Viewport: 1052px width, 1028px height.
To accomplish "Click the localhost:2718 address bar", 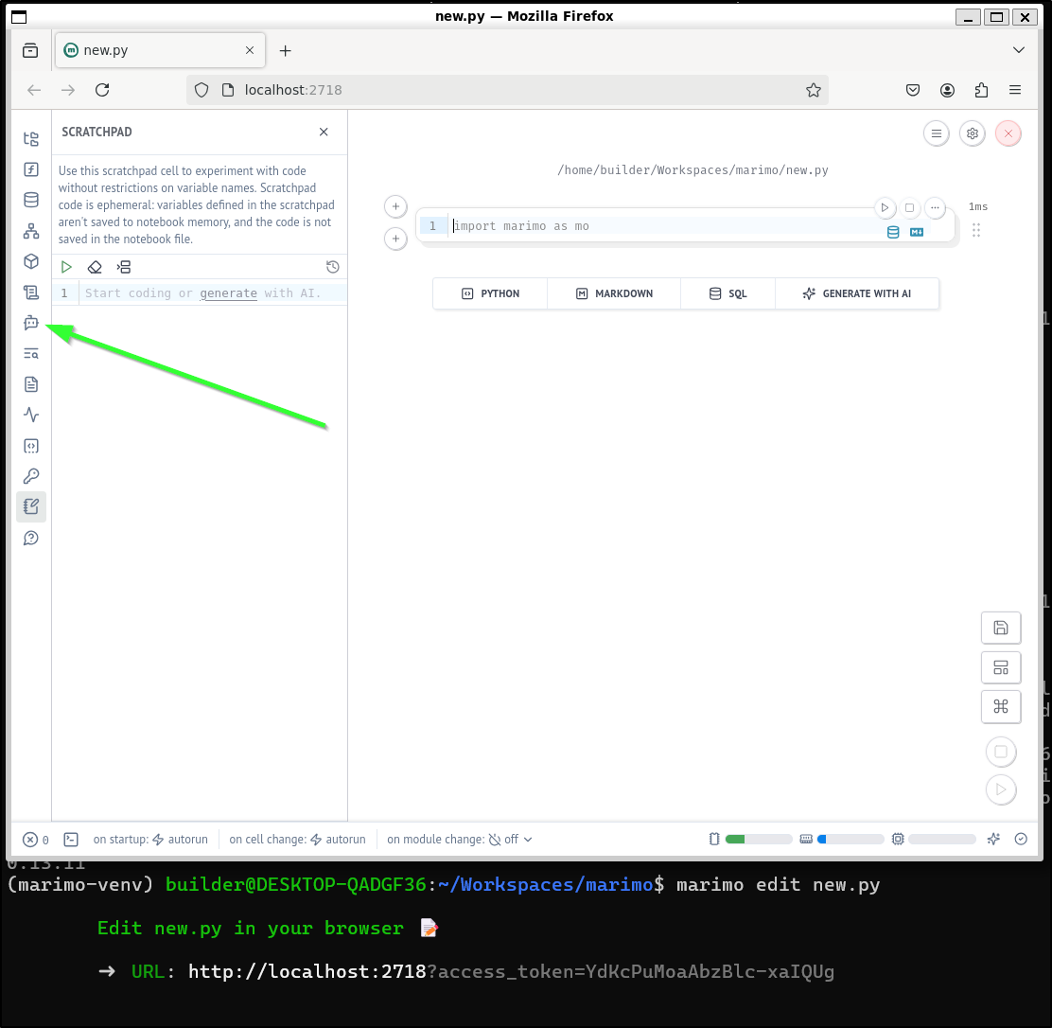I will pos(506,90).
